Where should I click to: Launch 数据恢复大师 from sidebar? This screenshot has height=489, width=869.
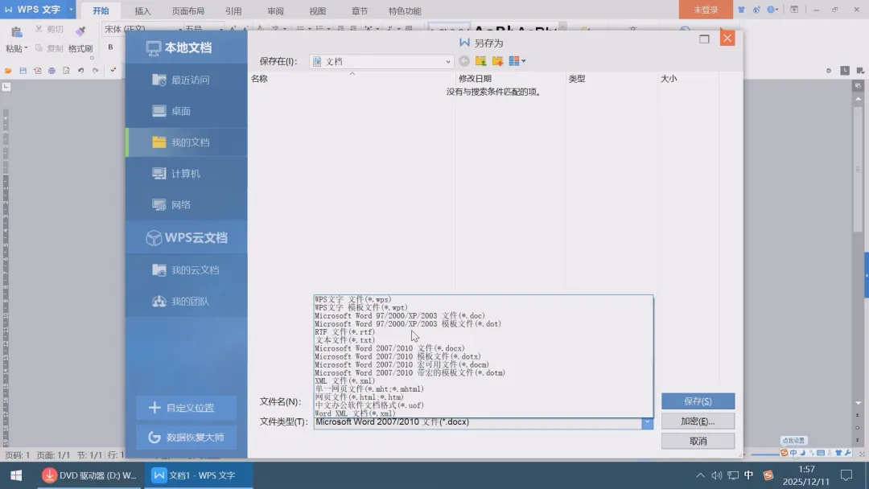click(186, 438)
